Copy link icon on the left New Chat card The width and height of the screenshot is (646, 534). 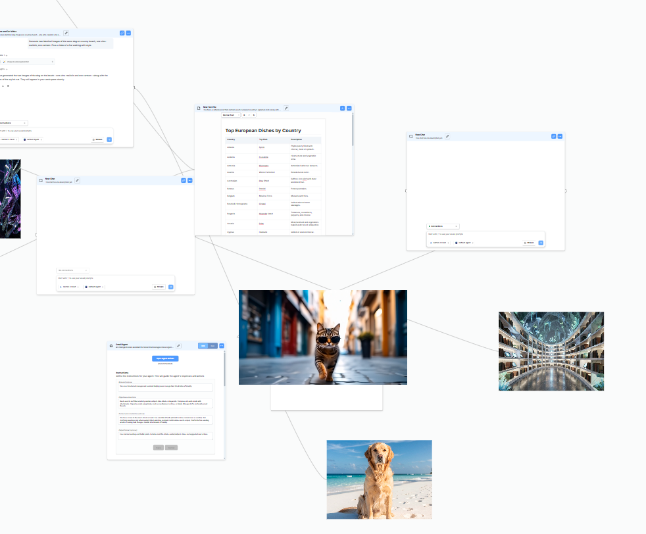[184, 180]
